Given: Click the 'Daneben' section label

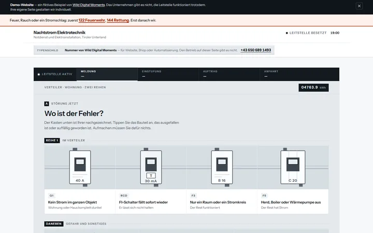Looking at the screenshot, I should click(54, 224).
